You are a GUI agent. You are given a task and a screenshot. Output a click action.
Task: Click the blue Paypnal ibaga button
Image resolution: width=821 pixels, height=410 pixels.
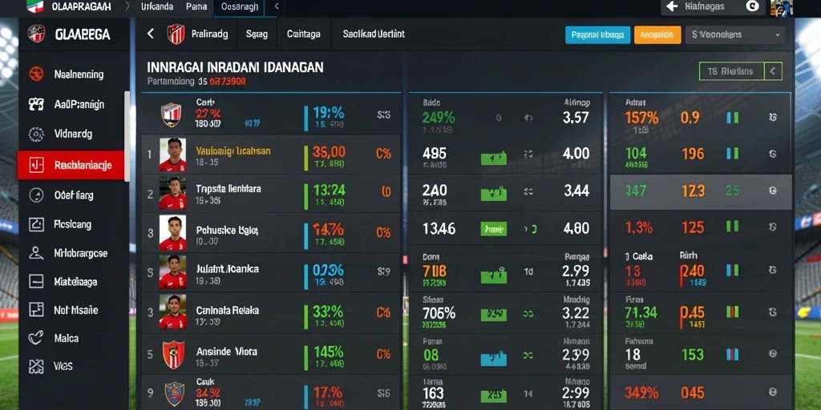click(597, 35)
